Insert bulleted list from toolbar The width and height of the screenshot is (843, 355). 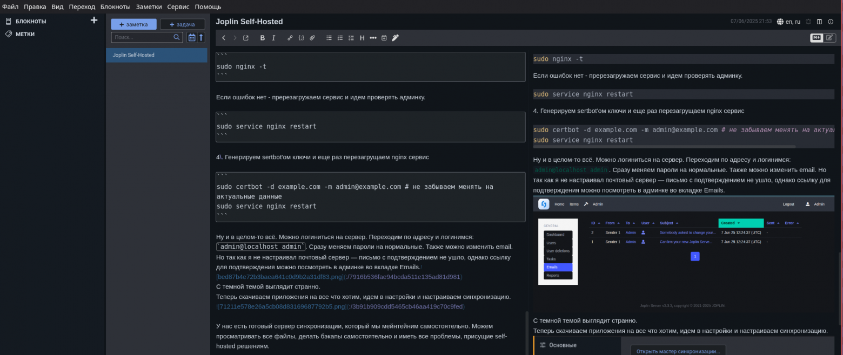click(329, 38)
